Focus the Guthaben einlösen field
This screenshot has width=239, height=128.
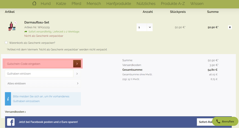click(x=39, y=74)
